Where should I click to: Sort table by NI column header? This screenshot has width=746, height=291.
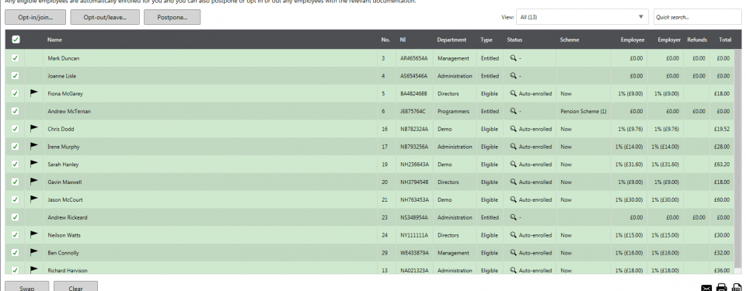(403, 40)
